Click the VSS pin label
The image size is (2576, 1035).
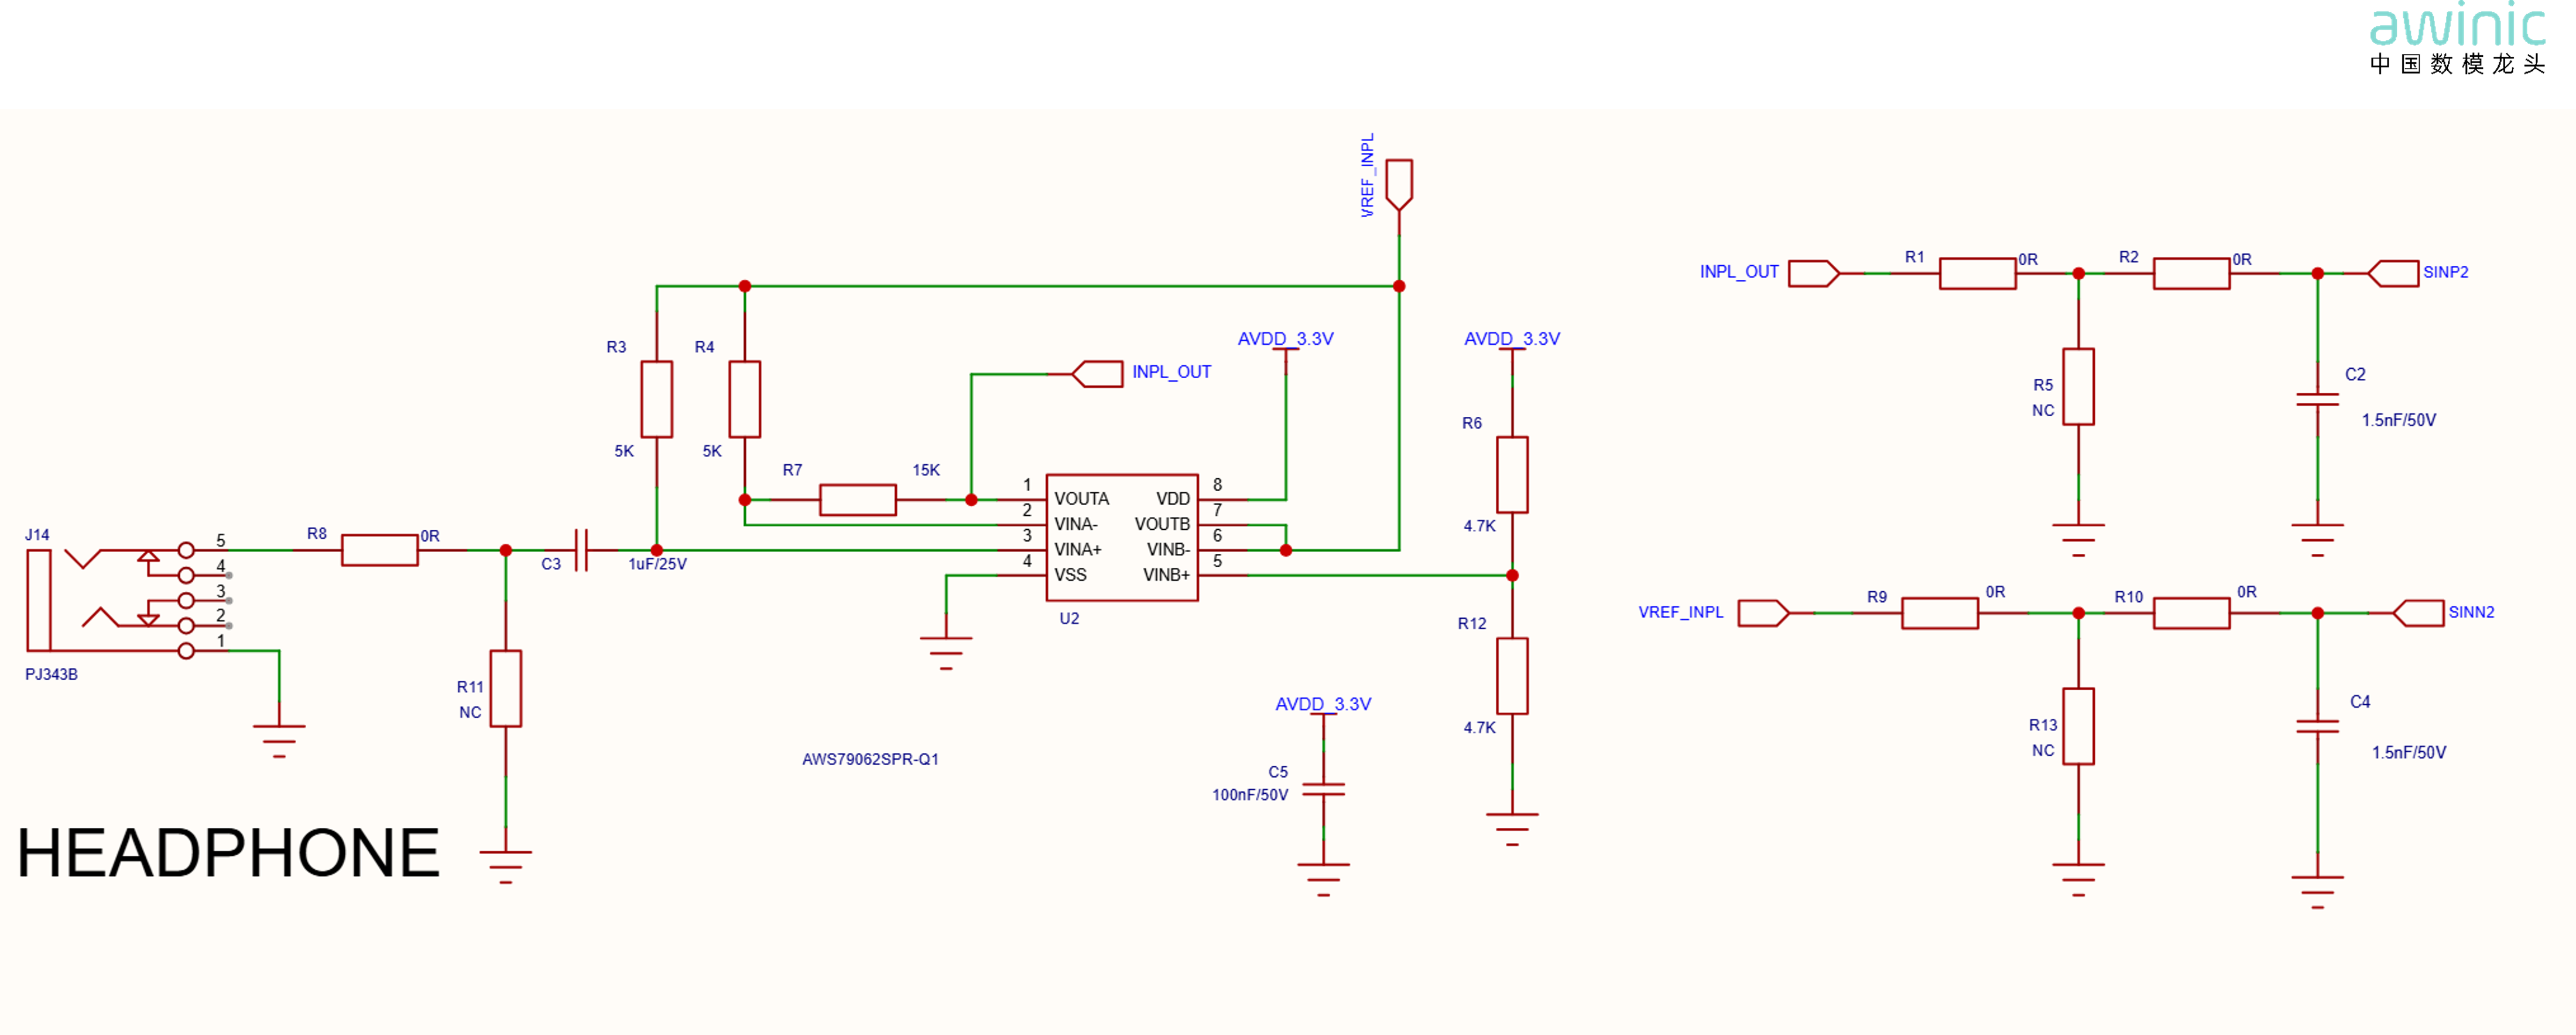point(1070,575)
